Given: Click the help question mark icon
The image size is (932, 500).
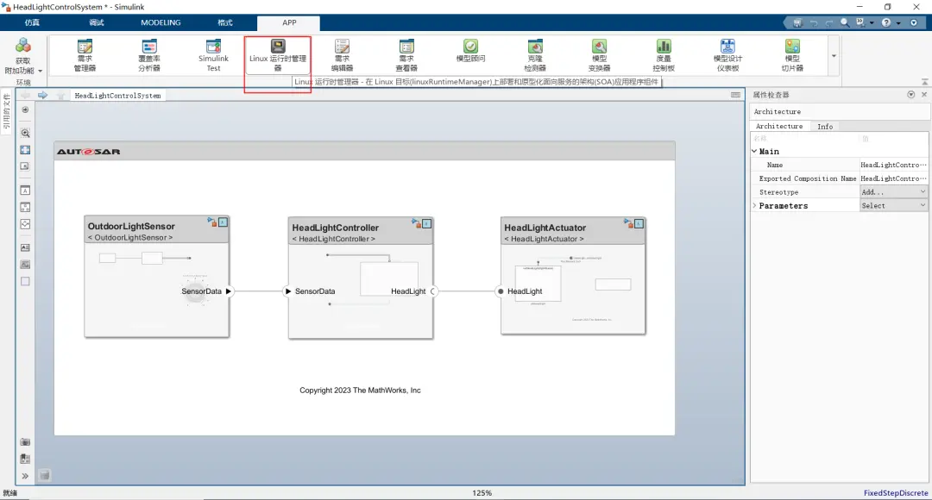Looking at the screenshot, I should click(886, 22).
